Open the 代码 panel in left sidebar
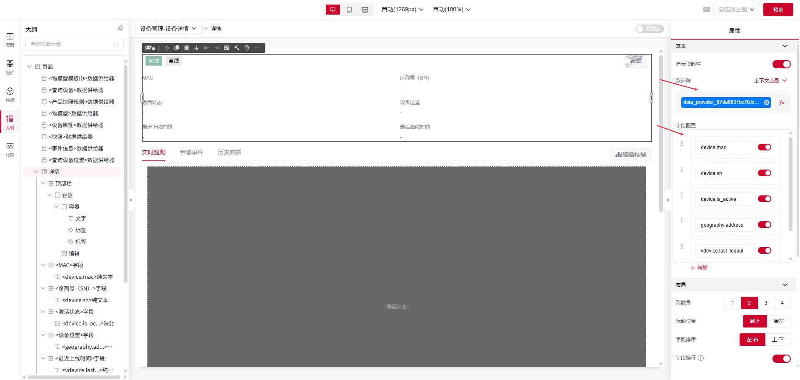The height and width of the screenshot is (380, 800). 10,150
